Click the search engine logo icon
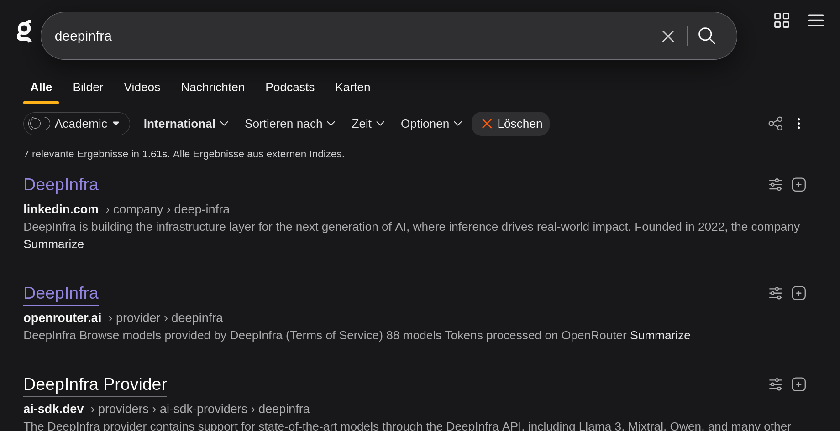 pyautogui.click(x=24, y=31)
